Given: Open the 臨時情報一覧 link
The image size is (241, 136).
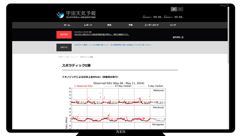Looking at the screenshot, I should [x=178, y=37].
